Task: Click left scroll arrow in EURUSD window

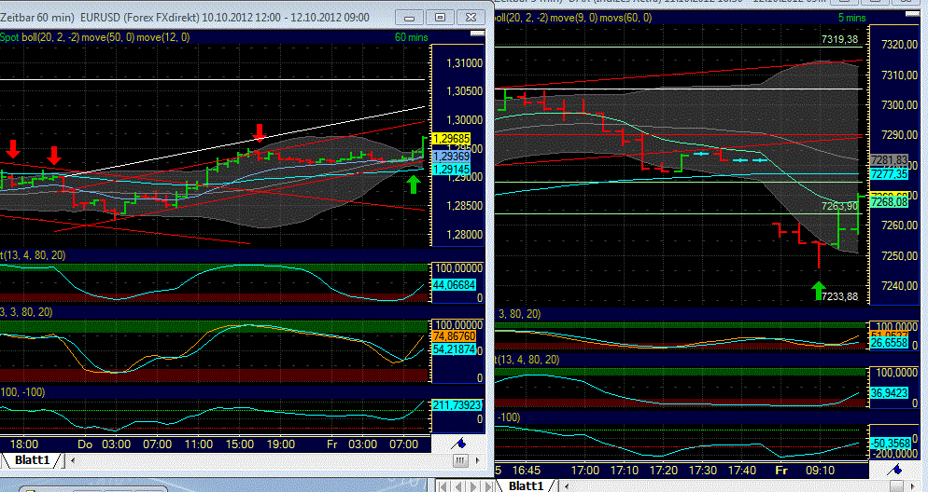Action: (x=73, y=460)
